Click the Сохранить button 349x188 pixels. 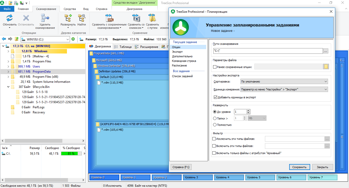coord(300,167)
